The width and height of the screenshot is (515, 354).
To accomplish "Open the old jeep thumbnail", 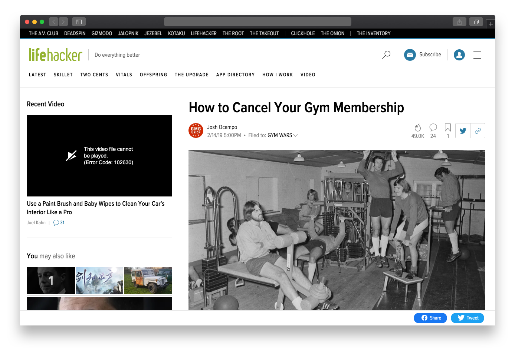I will click(148, 281).
